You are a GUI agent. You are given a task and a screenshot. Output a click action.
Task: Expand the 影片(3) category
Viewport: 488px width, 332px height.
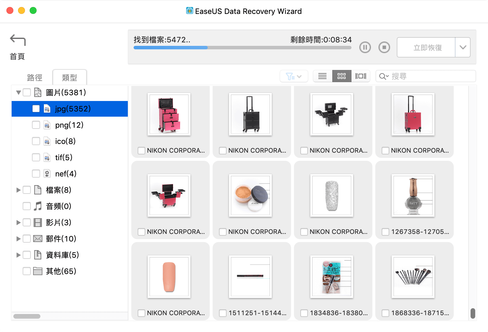click(19, 223)
